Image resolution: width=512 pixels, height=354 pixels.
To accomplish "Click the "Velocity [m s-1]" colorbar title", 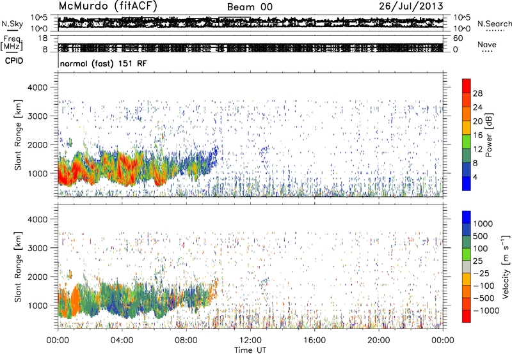I will tap(506, 266).
